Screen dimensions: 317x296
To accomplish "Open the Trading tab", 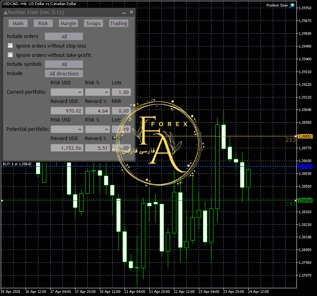I will pos(119,23).
